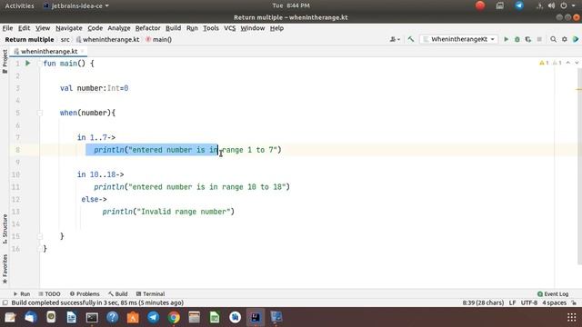This screenshot has width=582, height=327.
Task: Click the yellow warning stripe marker near scrollbar
Action: (578, 89)
